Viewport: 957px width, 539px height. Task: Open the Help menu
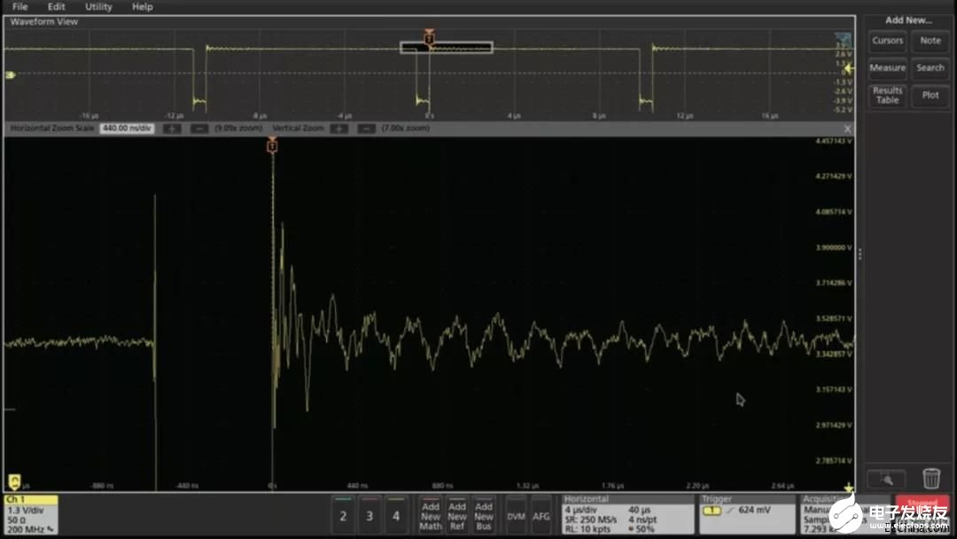142,7
